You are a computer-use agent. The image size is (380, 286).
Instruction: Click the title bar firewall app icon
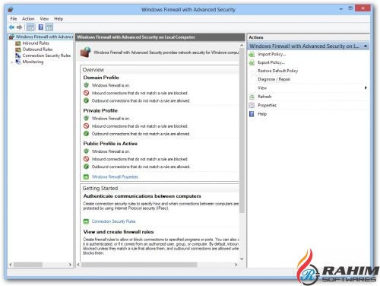pos(11,10)
